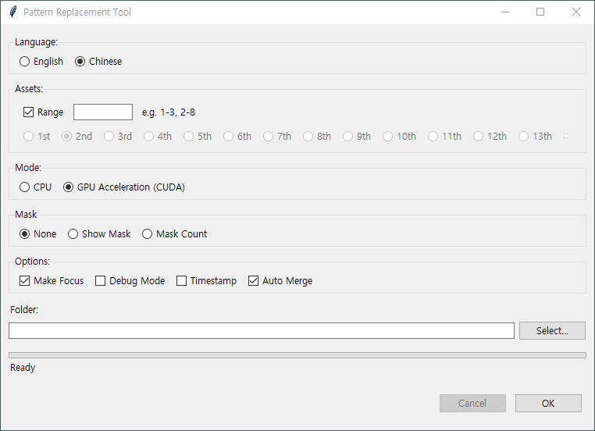Click the Folder path input field
This screenshot has height=431, width=595.
261,331
